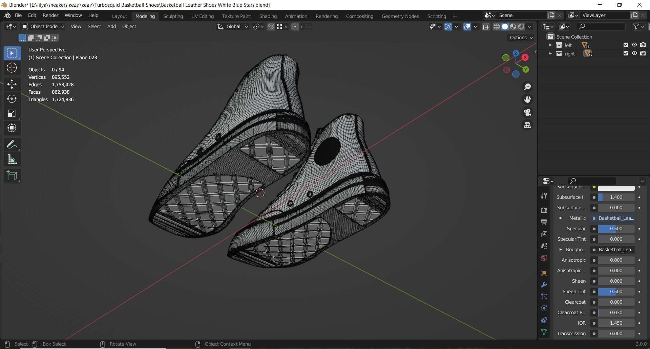Expand the 'right' collection in the outliner
The width and height of the screenshot is (650, 349).
[x=550, y=53]
